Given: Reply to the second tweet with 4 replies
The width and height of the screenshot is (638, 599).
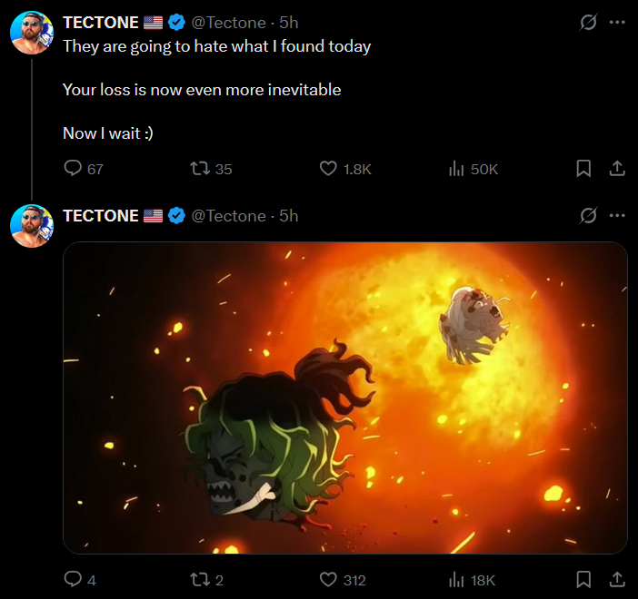Looking at the screenshot, I should click(x=73, y=579).
